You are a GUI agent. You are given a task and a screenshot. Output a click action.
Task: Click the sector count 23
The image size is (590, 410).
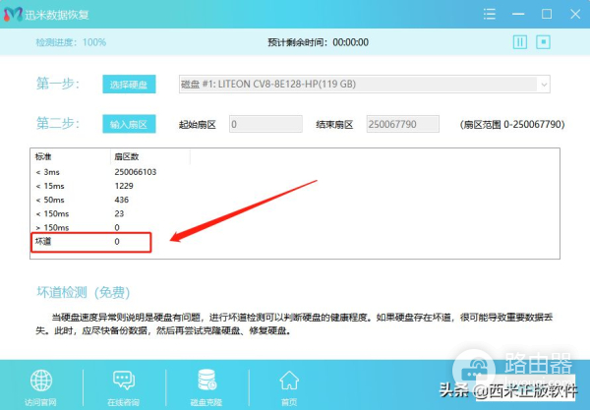pyautogui.click(x=119, y=213)
